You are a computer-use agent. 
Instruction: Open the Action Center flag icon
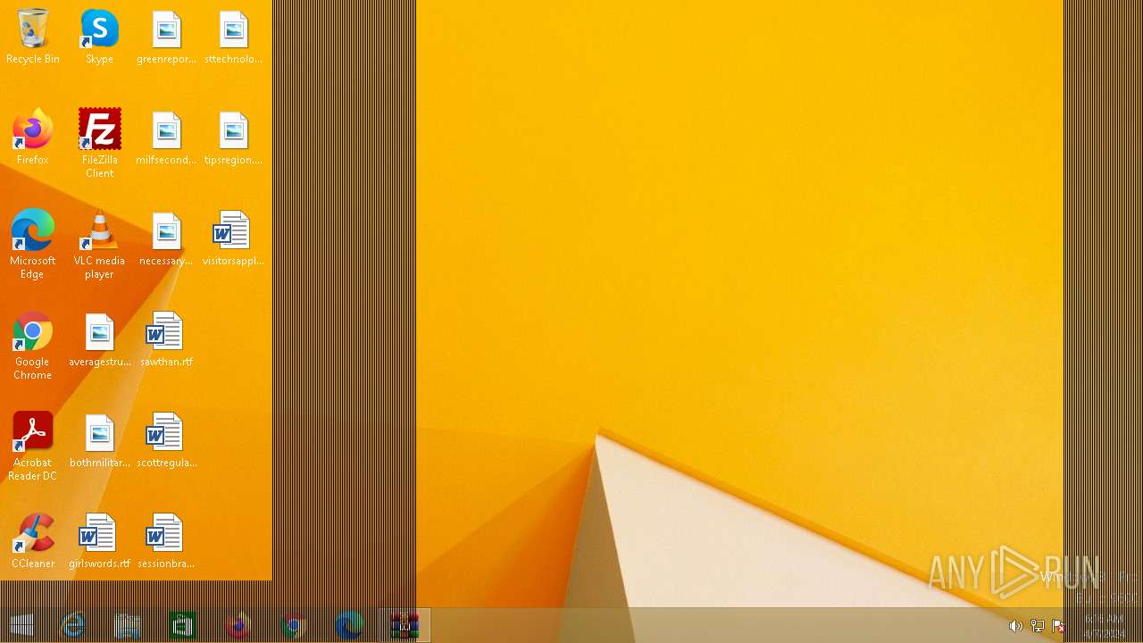[1058, 626]
